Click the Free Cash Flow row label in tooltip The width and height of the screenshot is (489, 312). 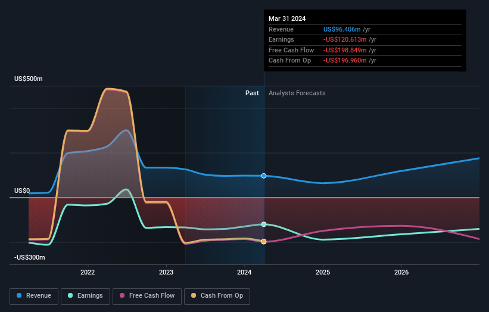point(291,50)
